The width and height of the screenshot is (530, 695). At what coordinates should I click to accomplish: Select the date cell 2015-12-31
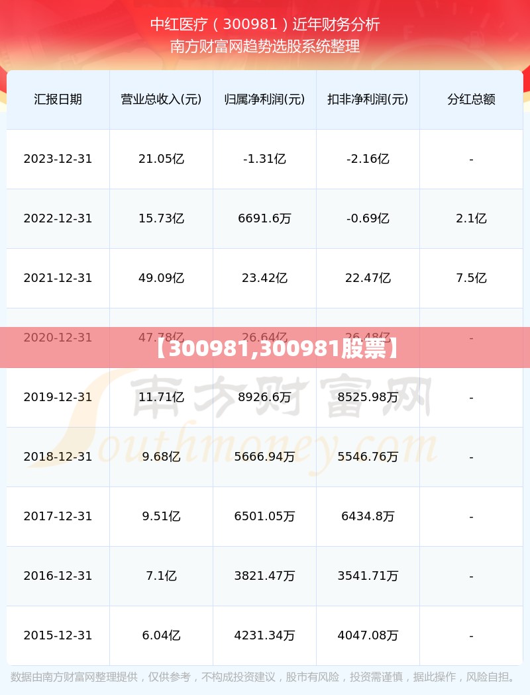pos(58,635)
